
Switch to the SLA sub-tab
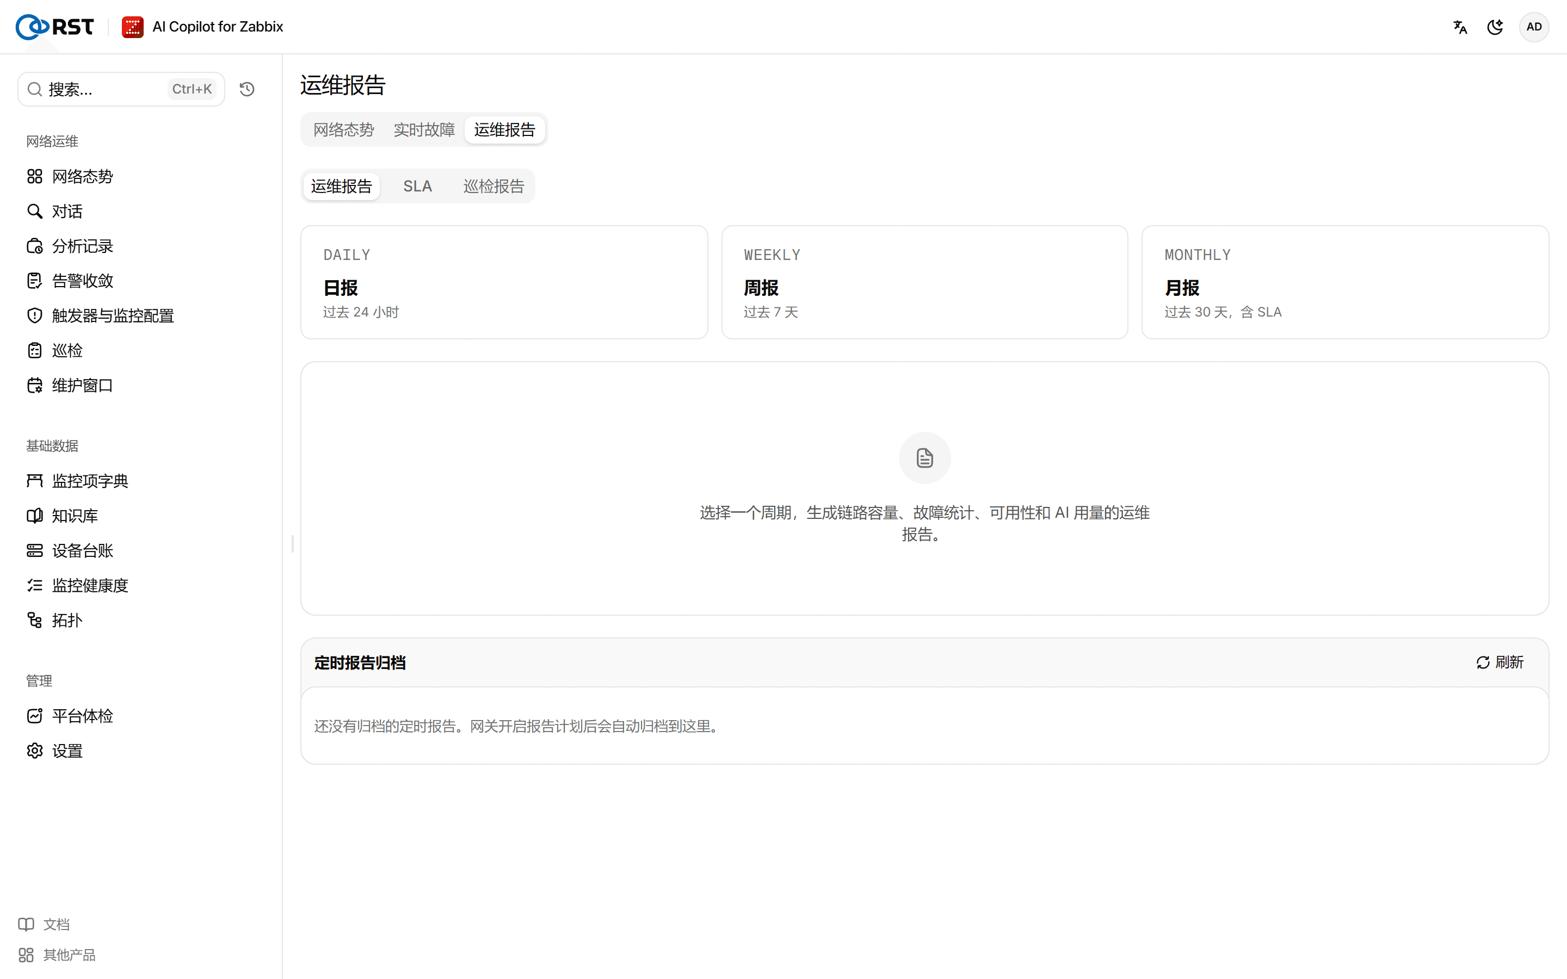point(418,187)
